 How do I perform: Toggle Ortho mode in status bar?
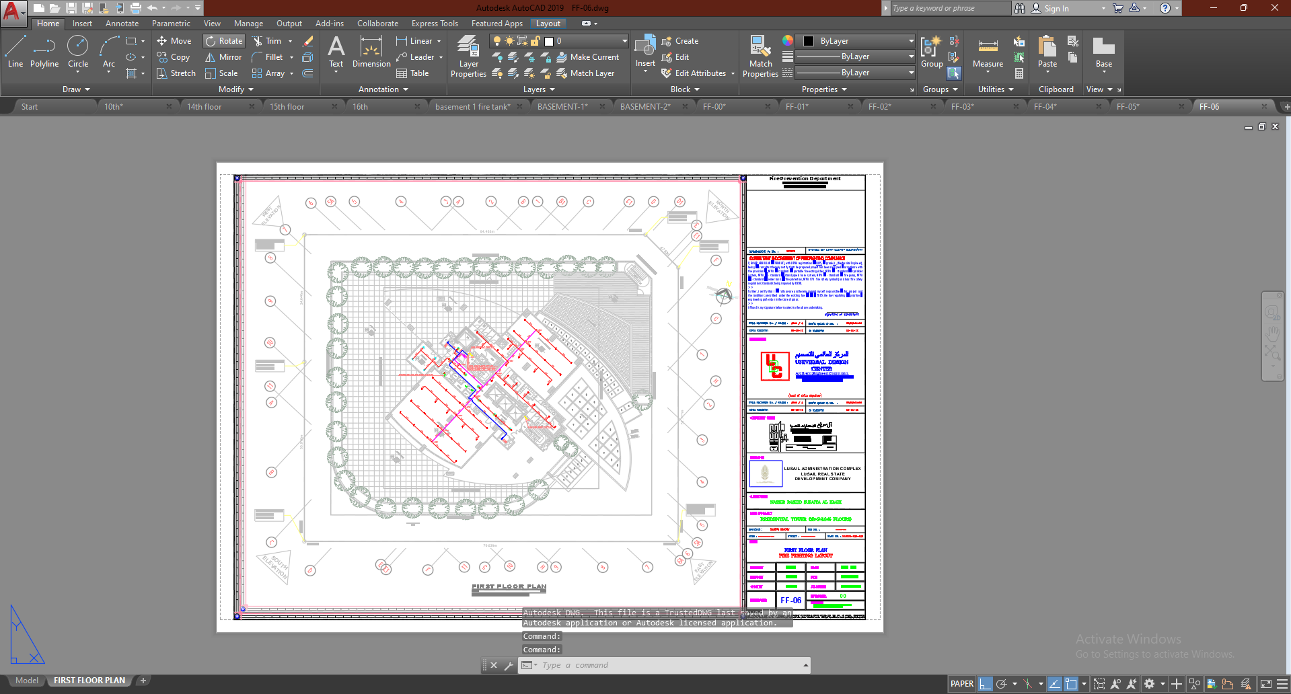pyautogui.click(x=985, y=684)
